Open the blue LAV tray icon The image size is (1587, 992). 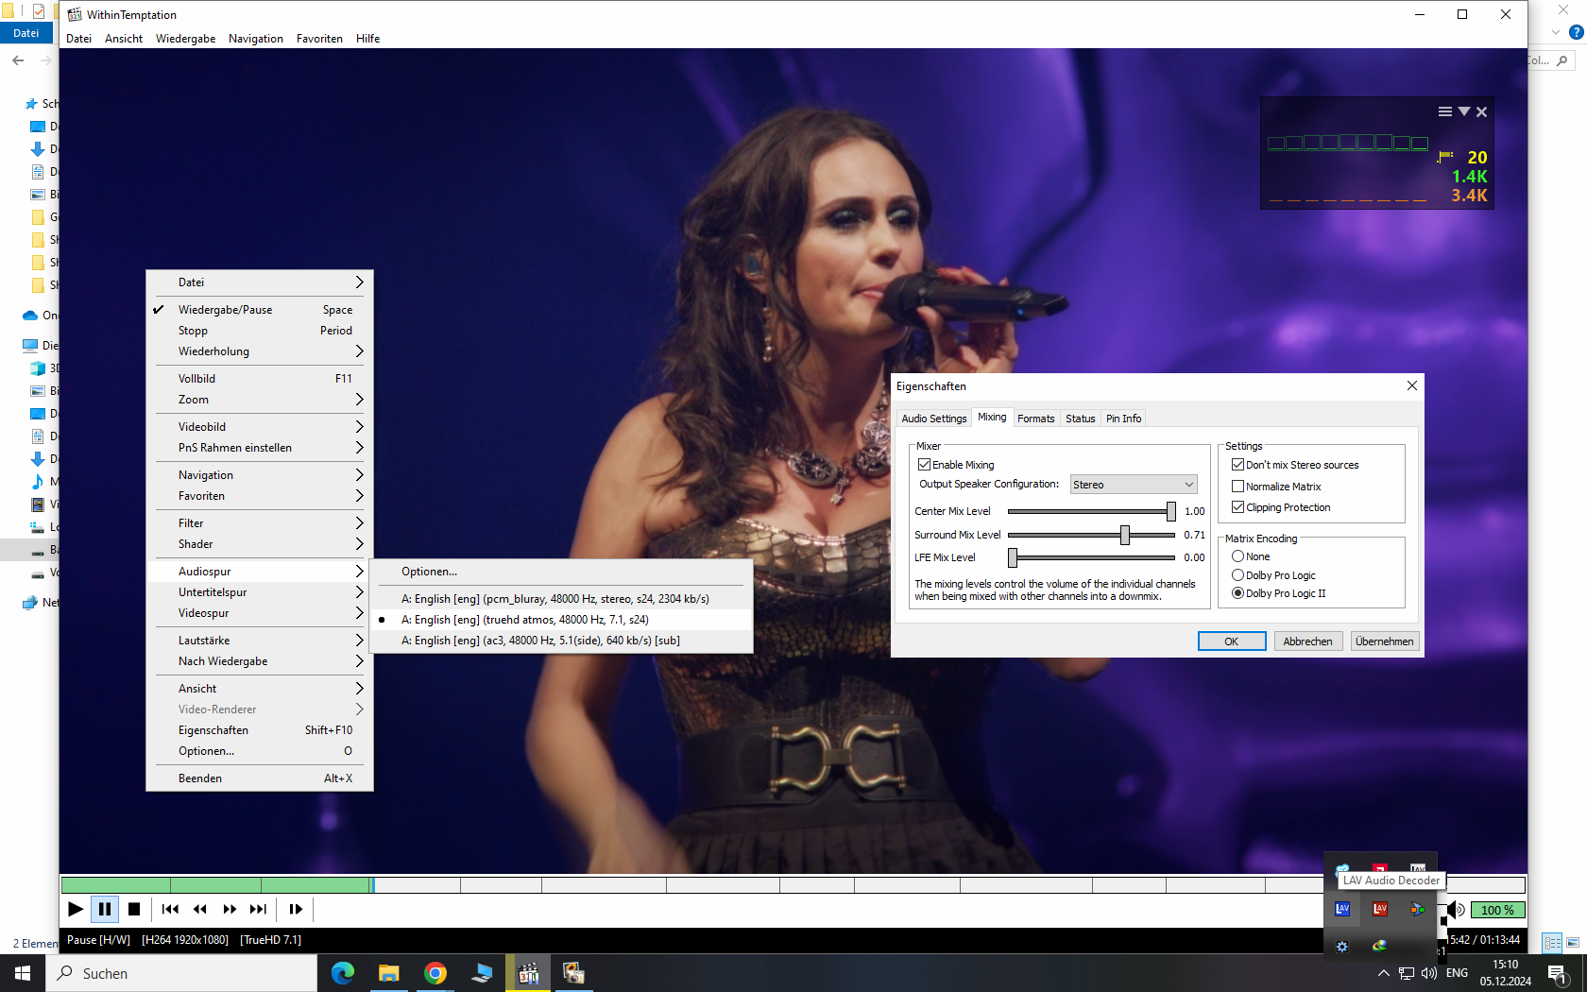[1342, 909]
